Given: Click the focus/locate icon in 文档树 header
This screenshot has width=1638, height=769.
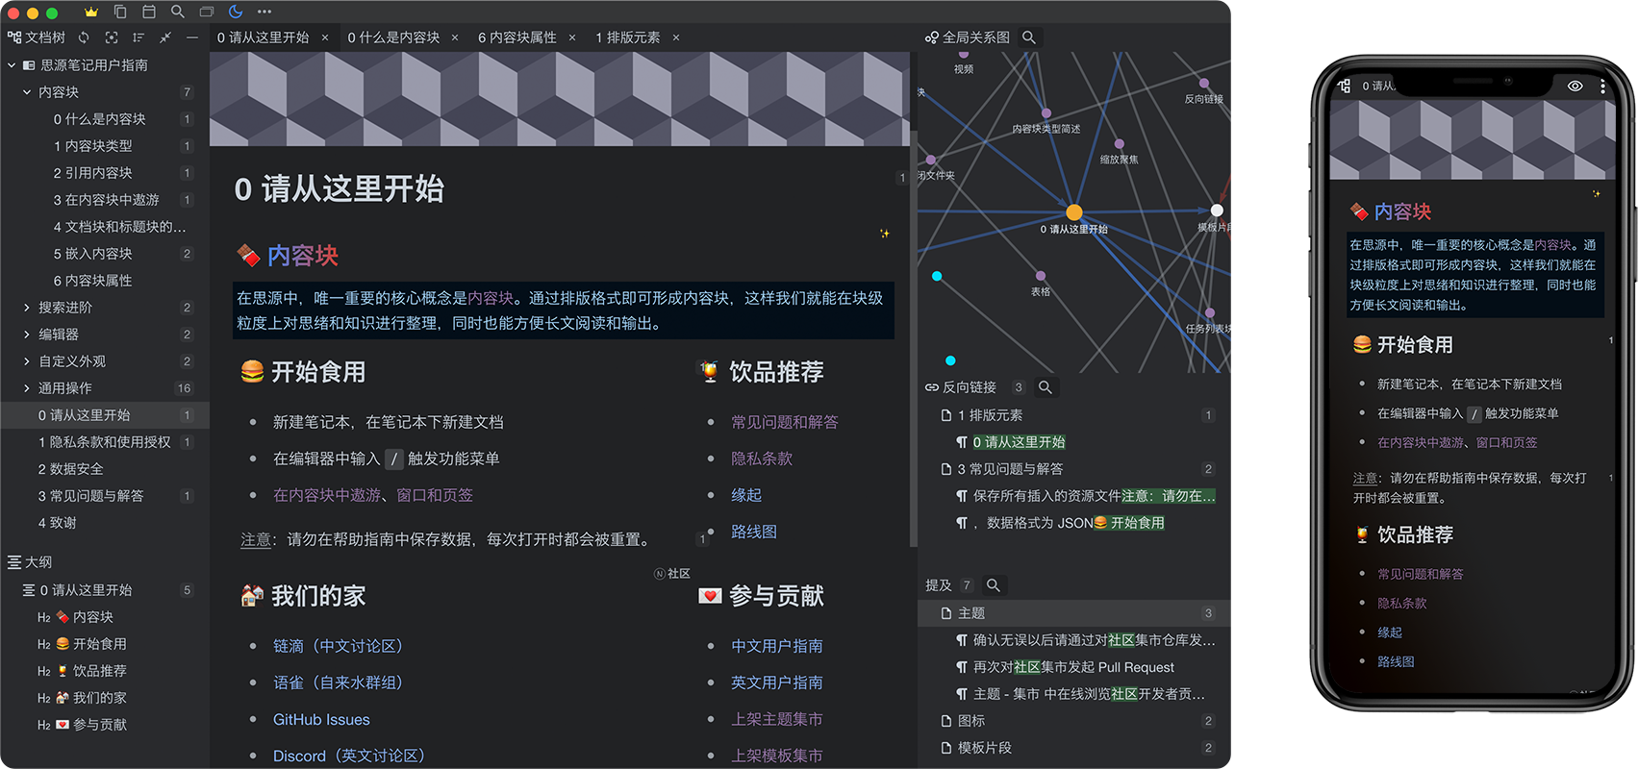Looking at the screenshot, I should pos(112,37).
